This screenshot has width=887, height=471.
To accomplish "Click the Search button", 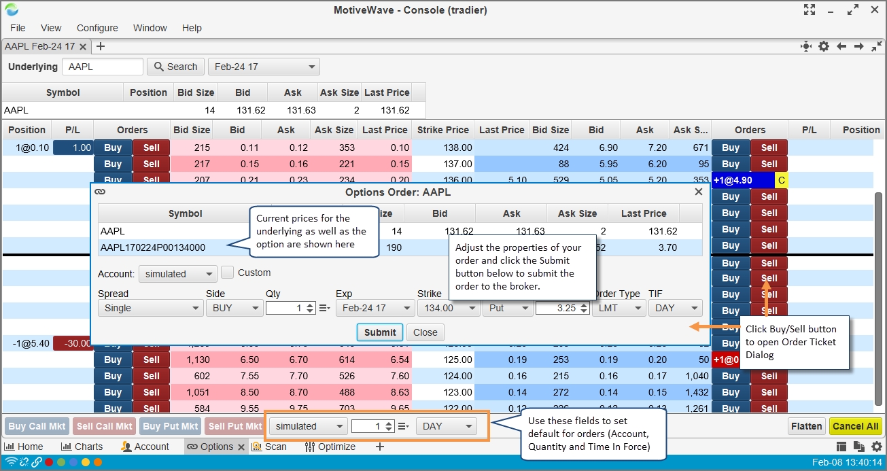I will pos(176,67).
